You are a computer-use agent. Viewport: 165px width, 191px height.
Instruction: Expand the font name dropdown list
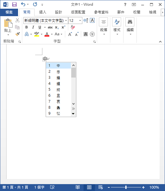click(x=66, y=20)
